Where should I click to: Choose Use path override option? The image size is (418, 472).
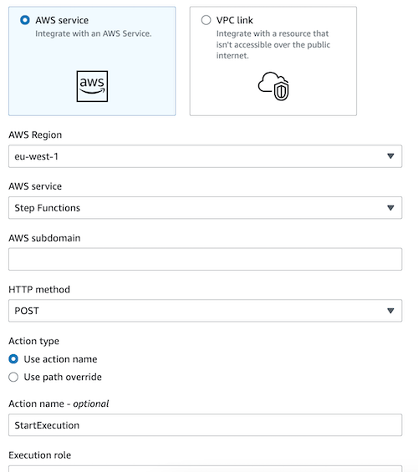pos(13,377)
